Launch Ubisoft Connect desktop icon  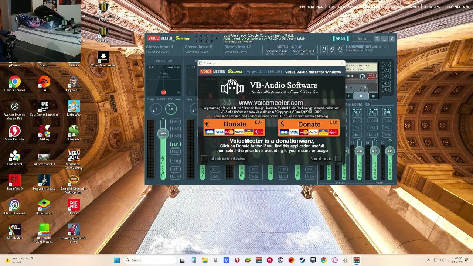[15, 207]
